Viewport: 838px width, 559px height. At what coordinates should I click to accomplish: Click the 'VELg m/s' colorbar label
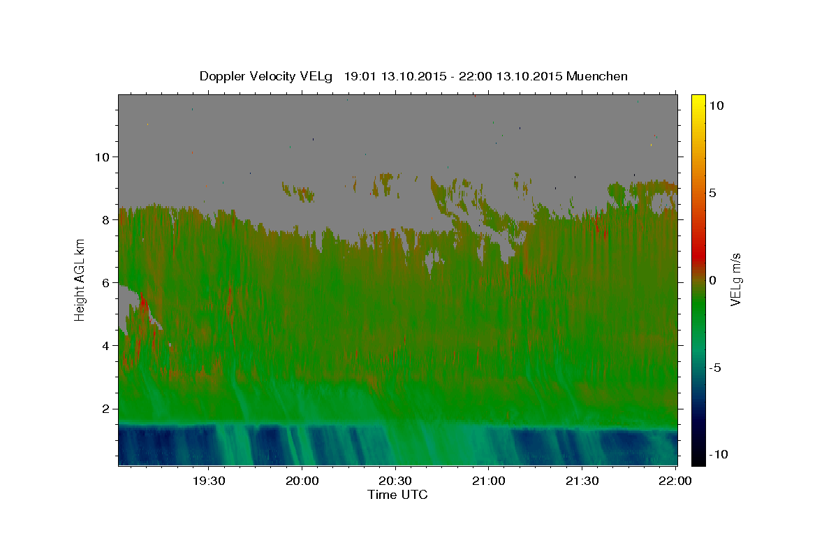(x=735, y=279)
